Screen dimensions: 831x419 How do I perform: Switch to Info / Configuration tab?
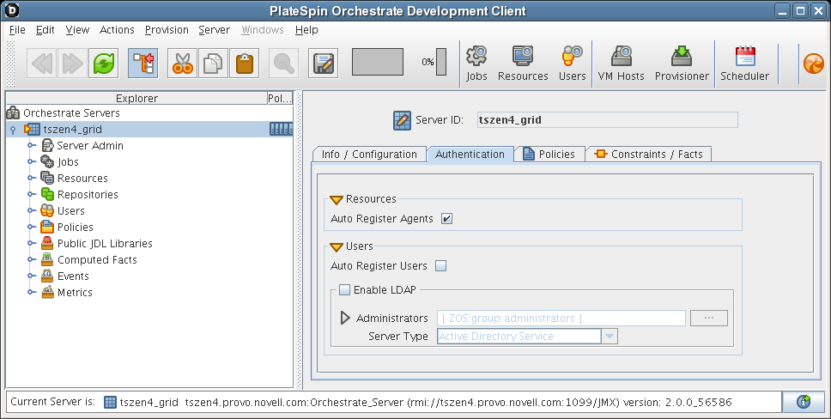point(369,155)
